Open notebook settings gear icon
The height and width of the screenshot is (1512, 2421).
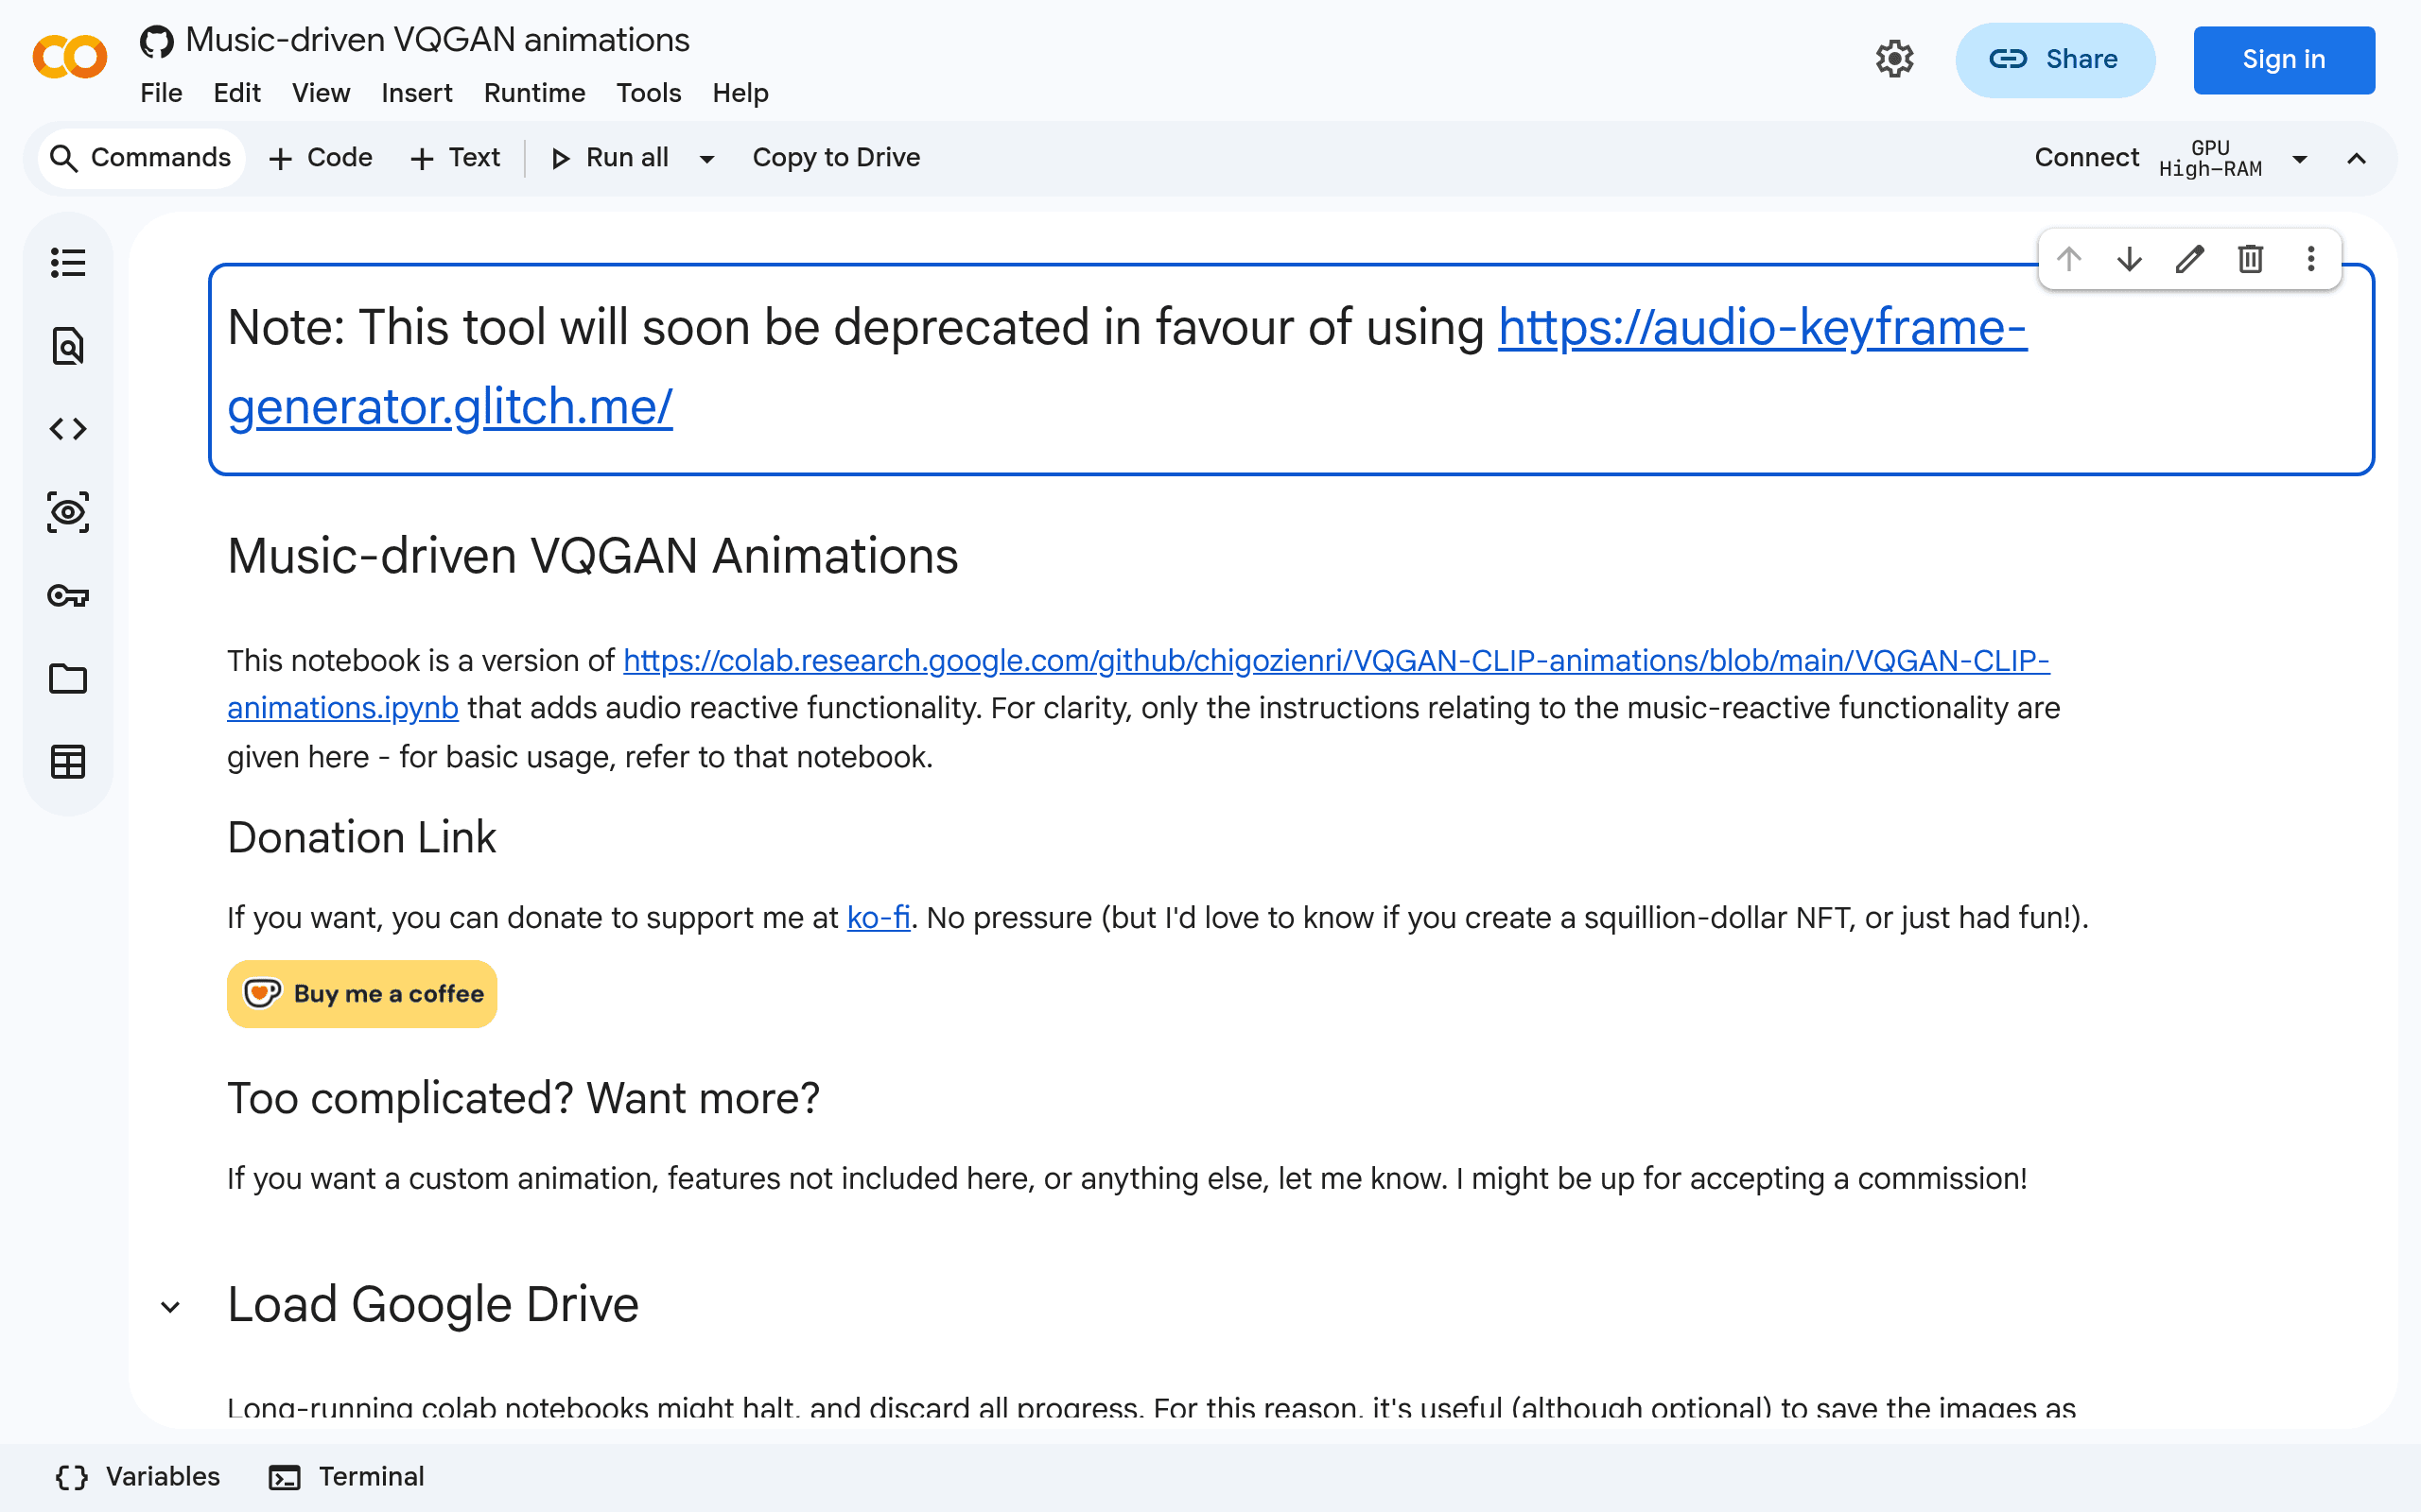[x=1895, y=59]
